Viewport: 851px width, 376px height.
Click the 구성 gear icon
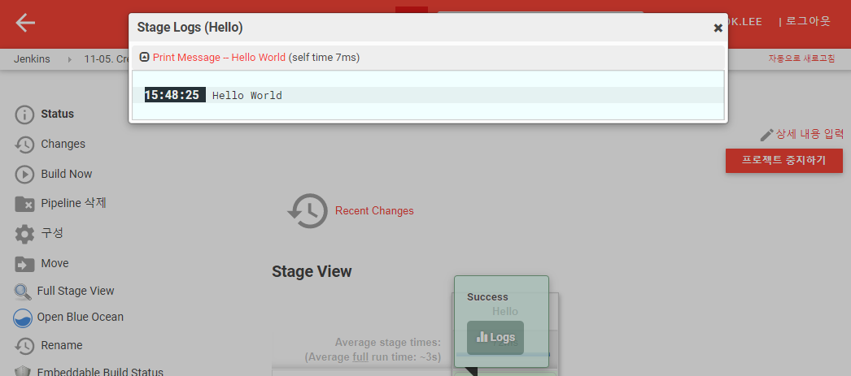coord(25,234)
